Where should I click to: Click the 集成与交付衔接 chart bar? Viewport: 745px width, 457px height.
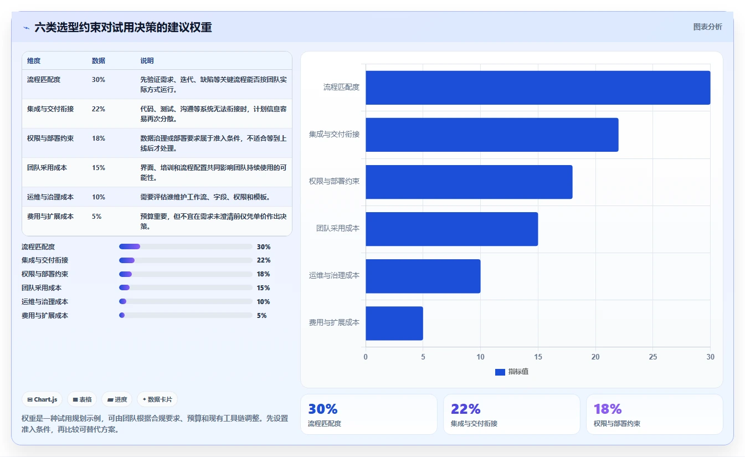point(492,135)
